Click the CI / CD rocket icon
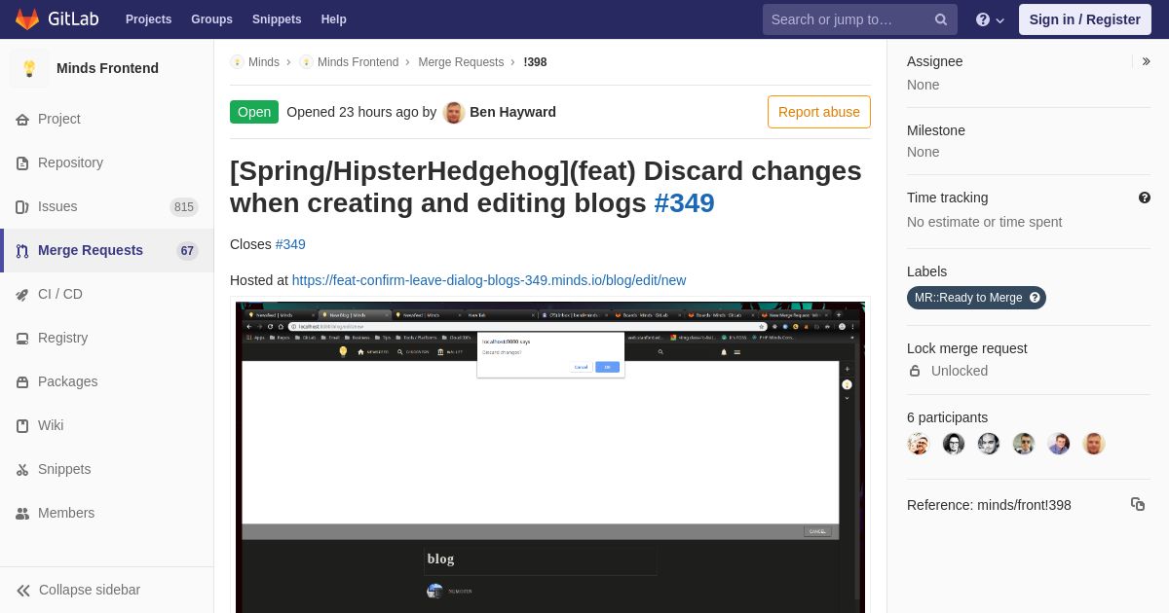The height and width of the screenshot is (613, 1169). [x=22, y=295]
